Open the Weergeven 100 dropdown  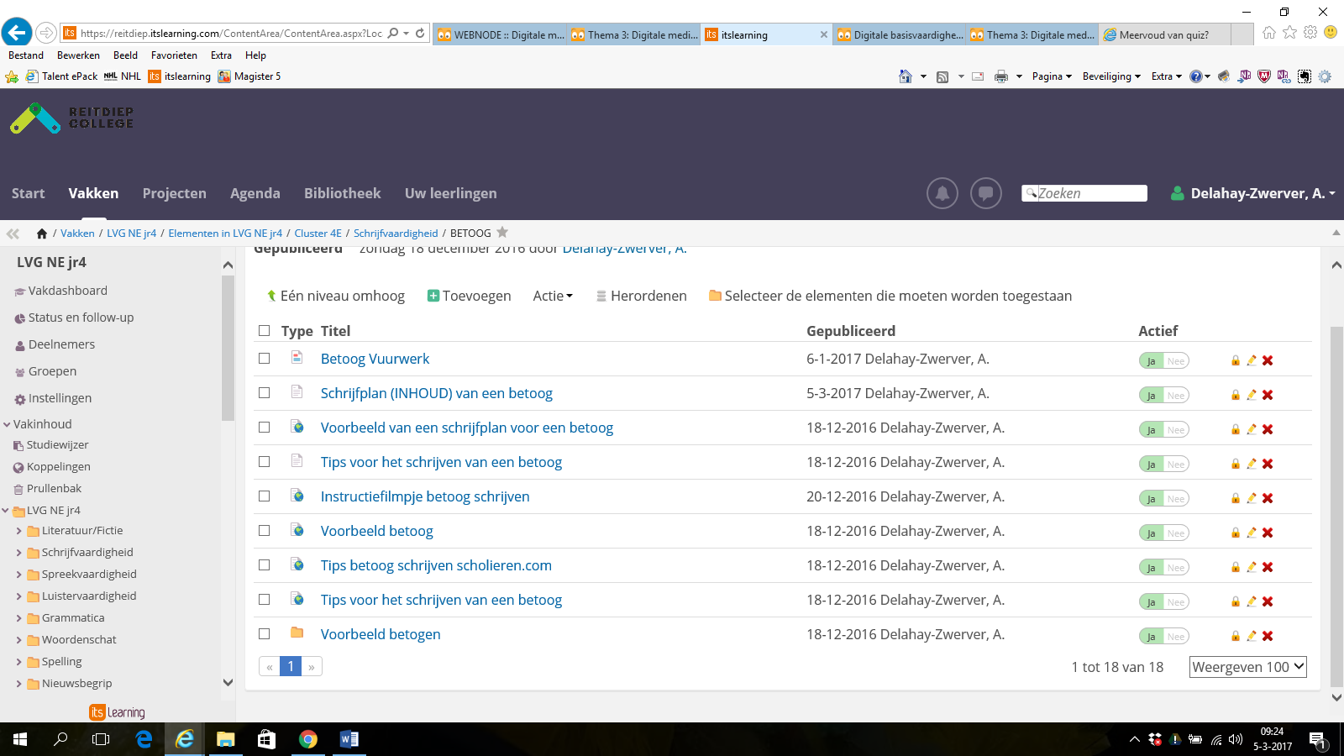1247,667
